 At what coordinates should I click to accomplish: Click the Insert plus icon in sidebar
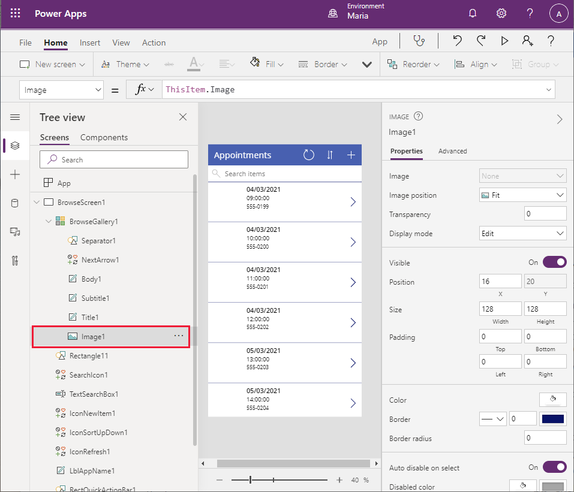coord(15,174)
